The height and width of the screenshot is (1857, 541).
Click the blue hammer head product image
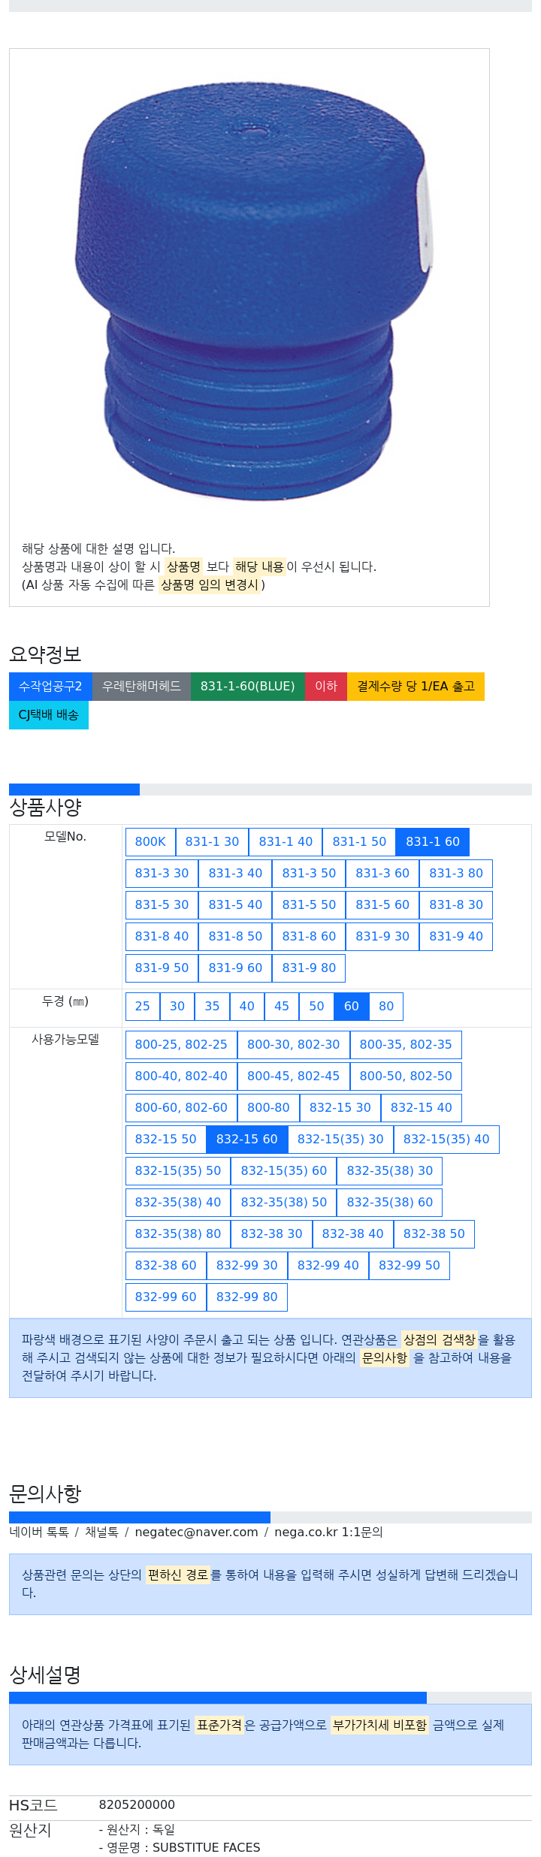(254, 293)
